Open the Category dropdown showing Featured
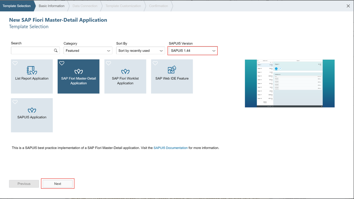Image resolution: width=354 pixels, height=199 pixels. (88, 51)
